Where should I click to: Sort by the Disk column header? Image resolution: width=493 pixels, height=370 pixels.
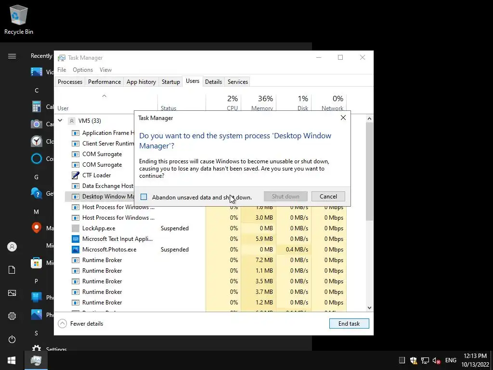pyautogui.click(x=294, y=102)
